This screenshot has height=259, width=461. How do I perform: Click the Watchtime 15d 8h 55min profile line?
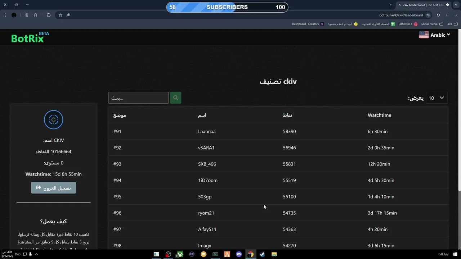point(54,174)
